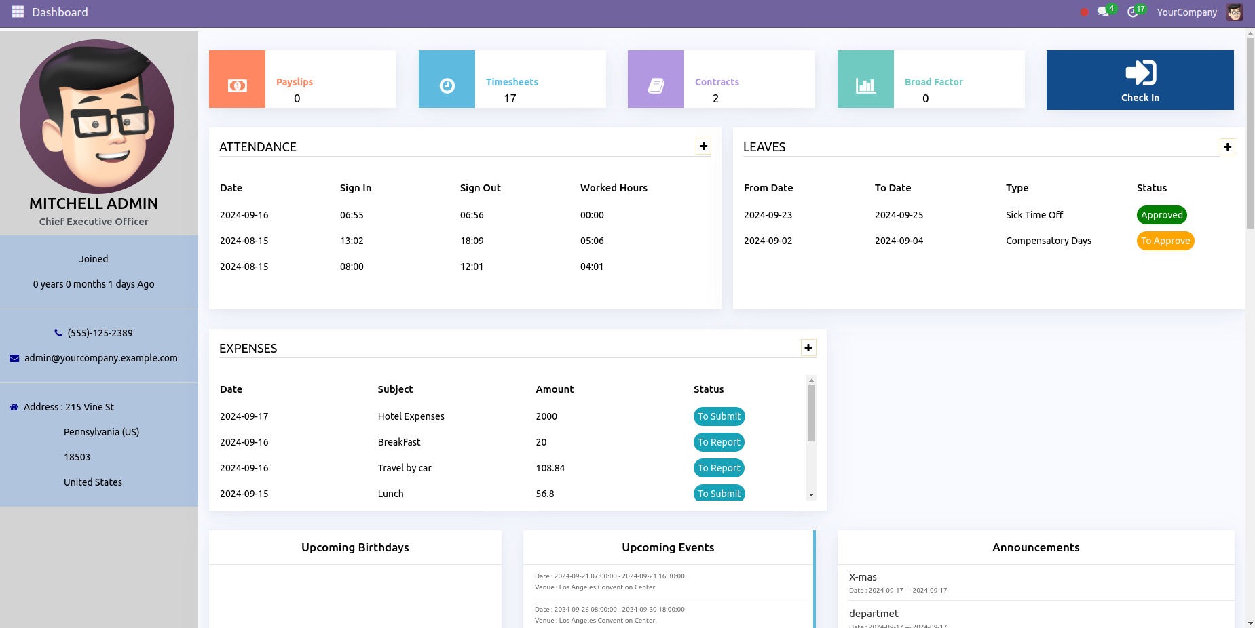Open the apps grid menu icon

click(18, 12)
